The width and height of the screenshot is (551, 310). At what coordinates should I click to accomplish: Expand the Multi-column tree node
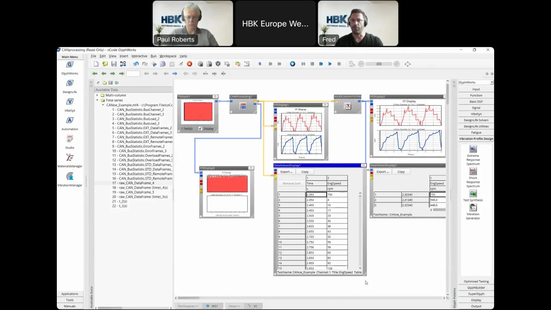point(97,95)
